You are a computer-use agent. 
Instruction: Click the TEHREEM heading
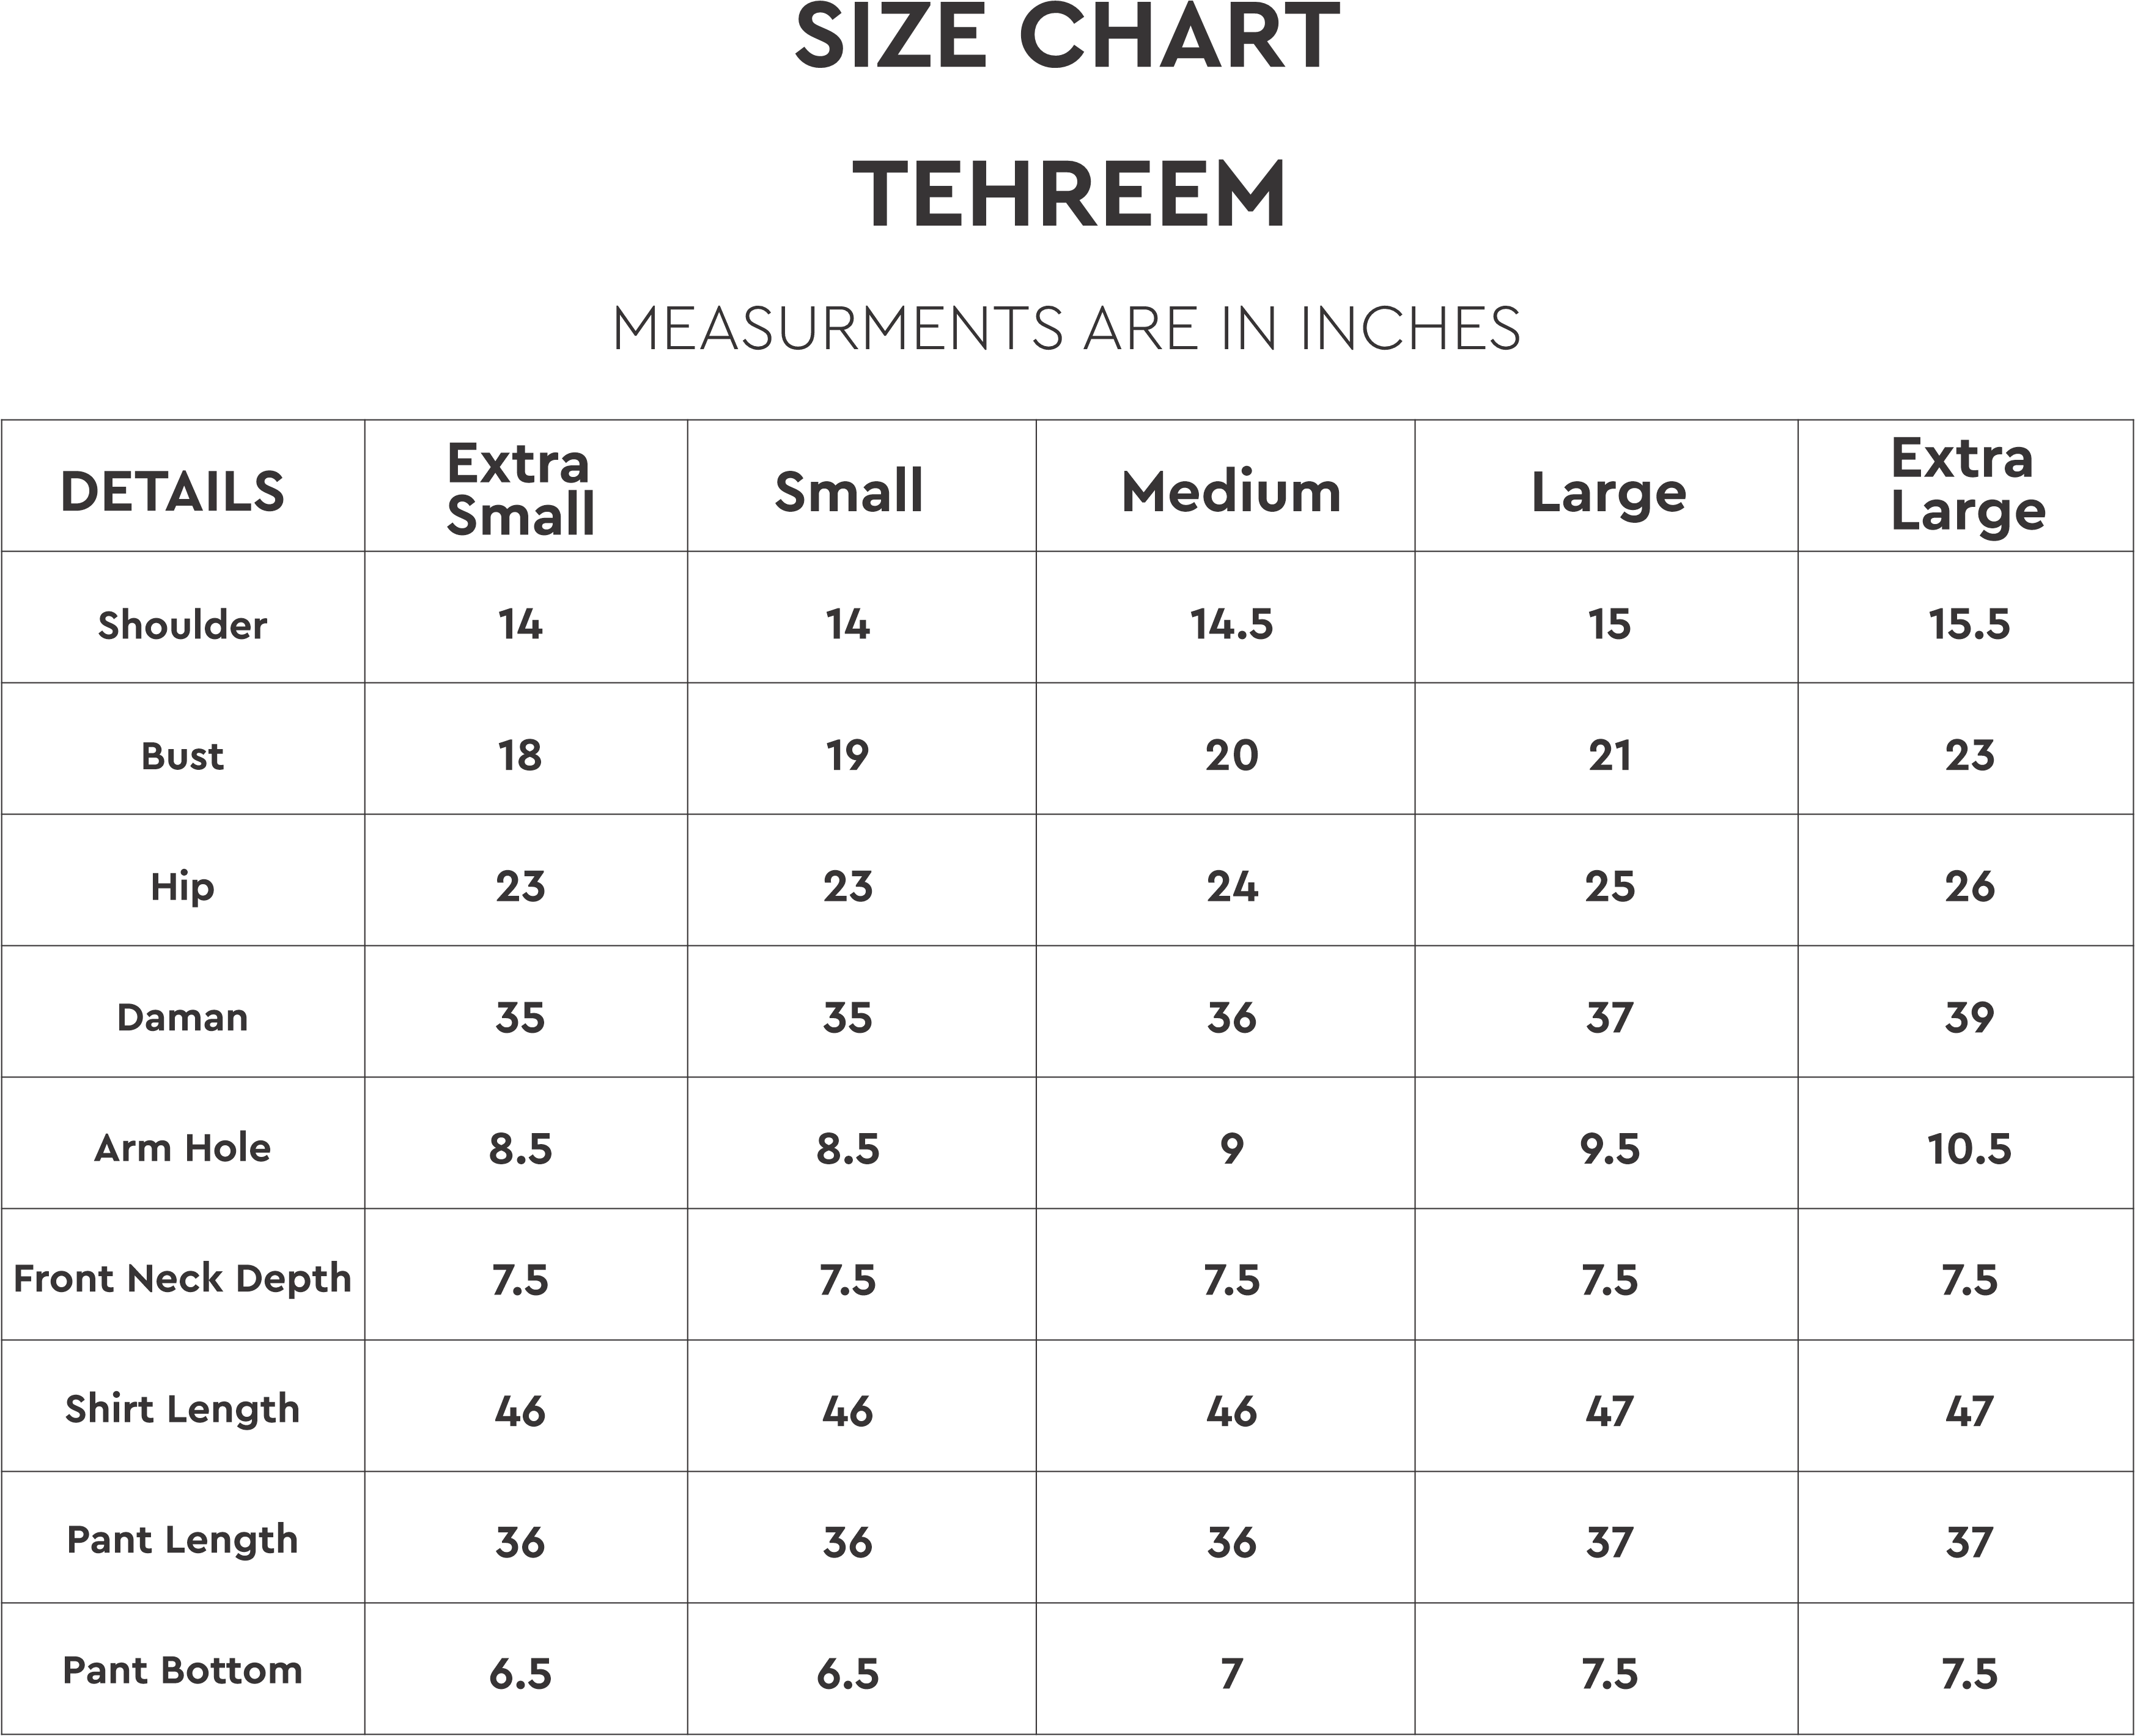tap(1068, 194)
